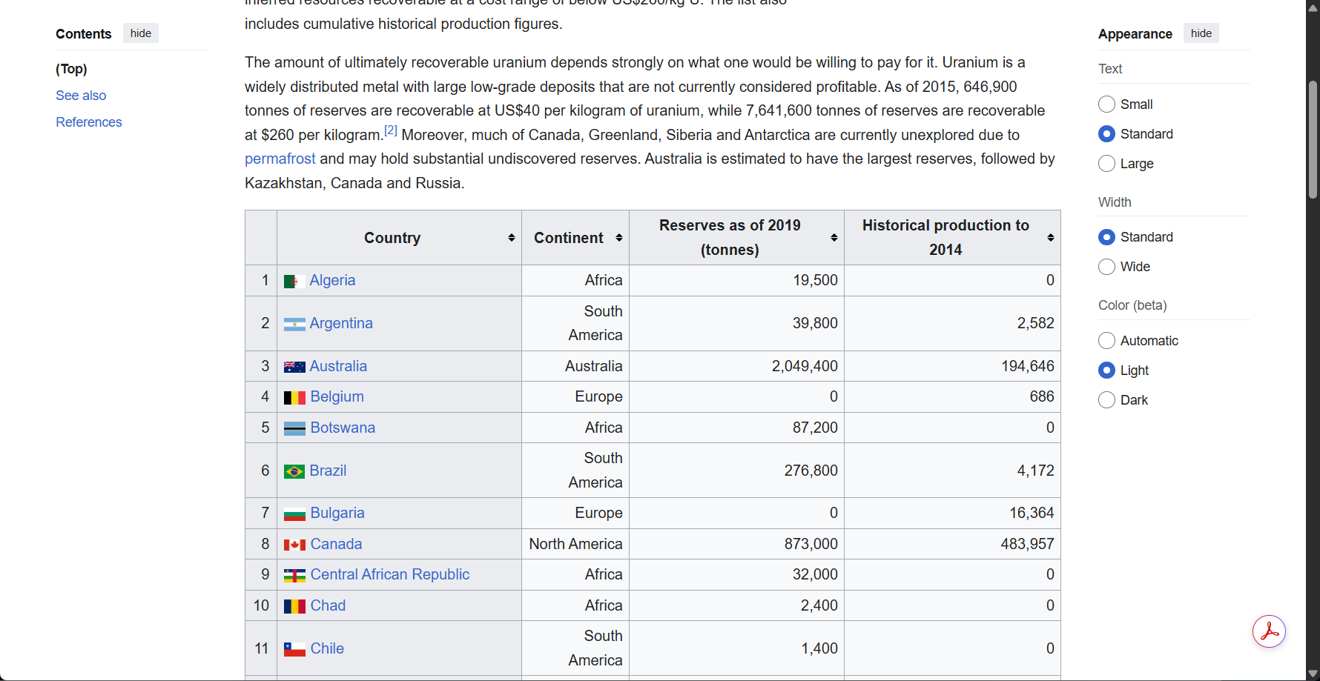
Task: Jump to References in Contents
Action: coord(88,122)
